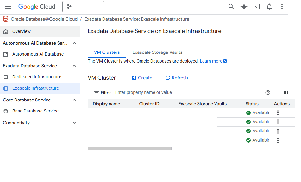Click the table's horizontal scrollbar
Image resolution: width=301 pixels, height=182 pixels.
pyautogui.click(x=130, y=148)
